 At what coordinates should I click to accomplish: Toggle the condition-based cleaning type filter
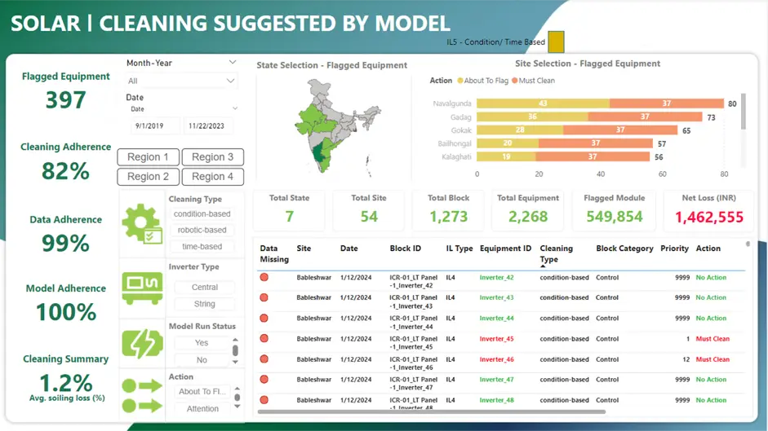202,214
